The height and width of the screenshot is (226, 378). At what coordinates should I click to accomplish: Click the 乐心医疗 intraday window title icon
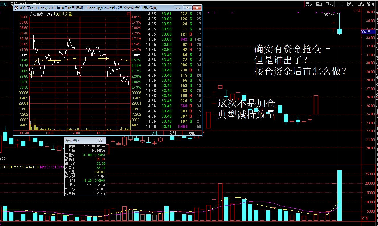17,8
